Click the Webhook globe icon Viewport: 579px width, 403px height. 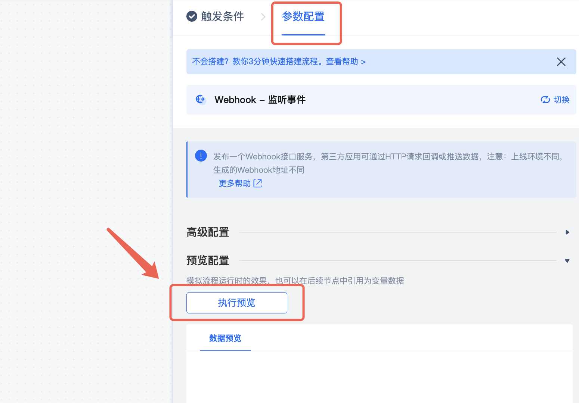pyautogui.click(x=201, y=99)
